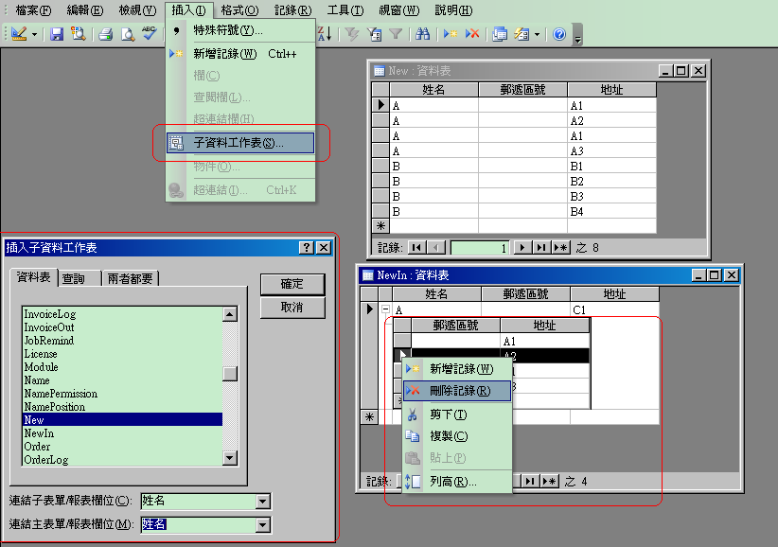Click the New Object AutoForm icon
778x547 pixels.
point(522,34)
